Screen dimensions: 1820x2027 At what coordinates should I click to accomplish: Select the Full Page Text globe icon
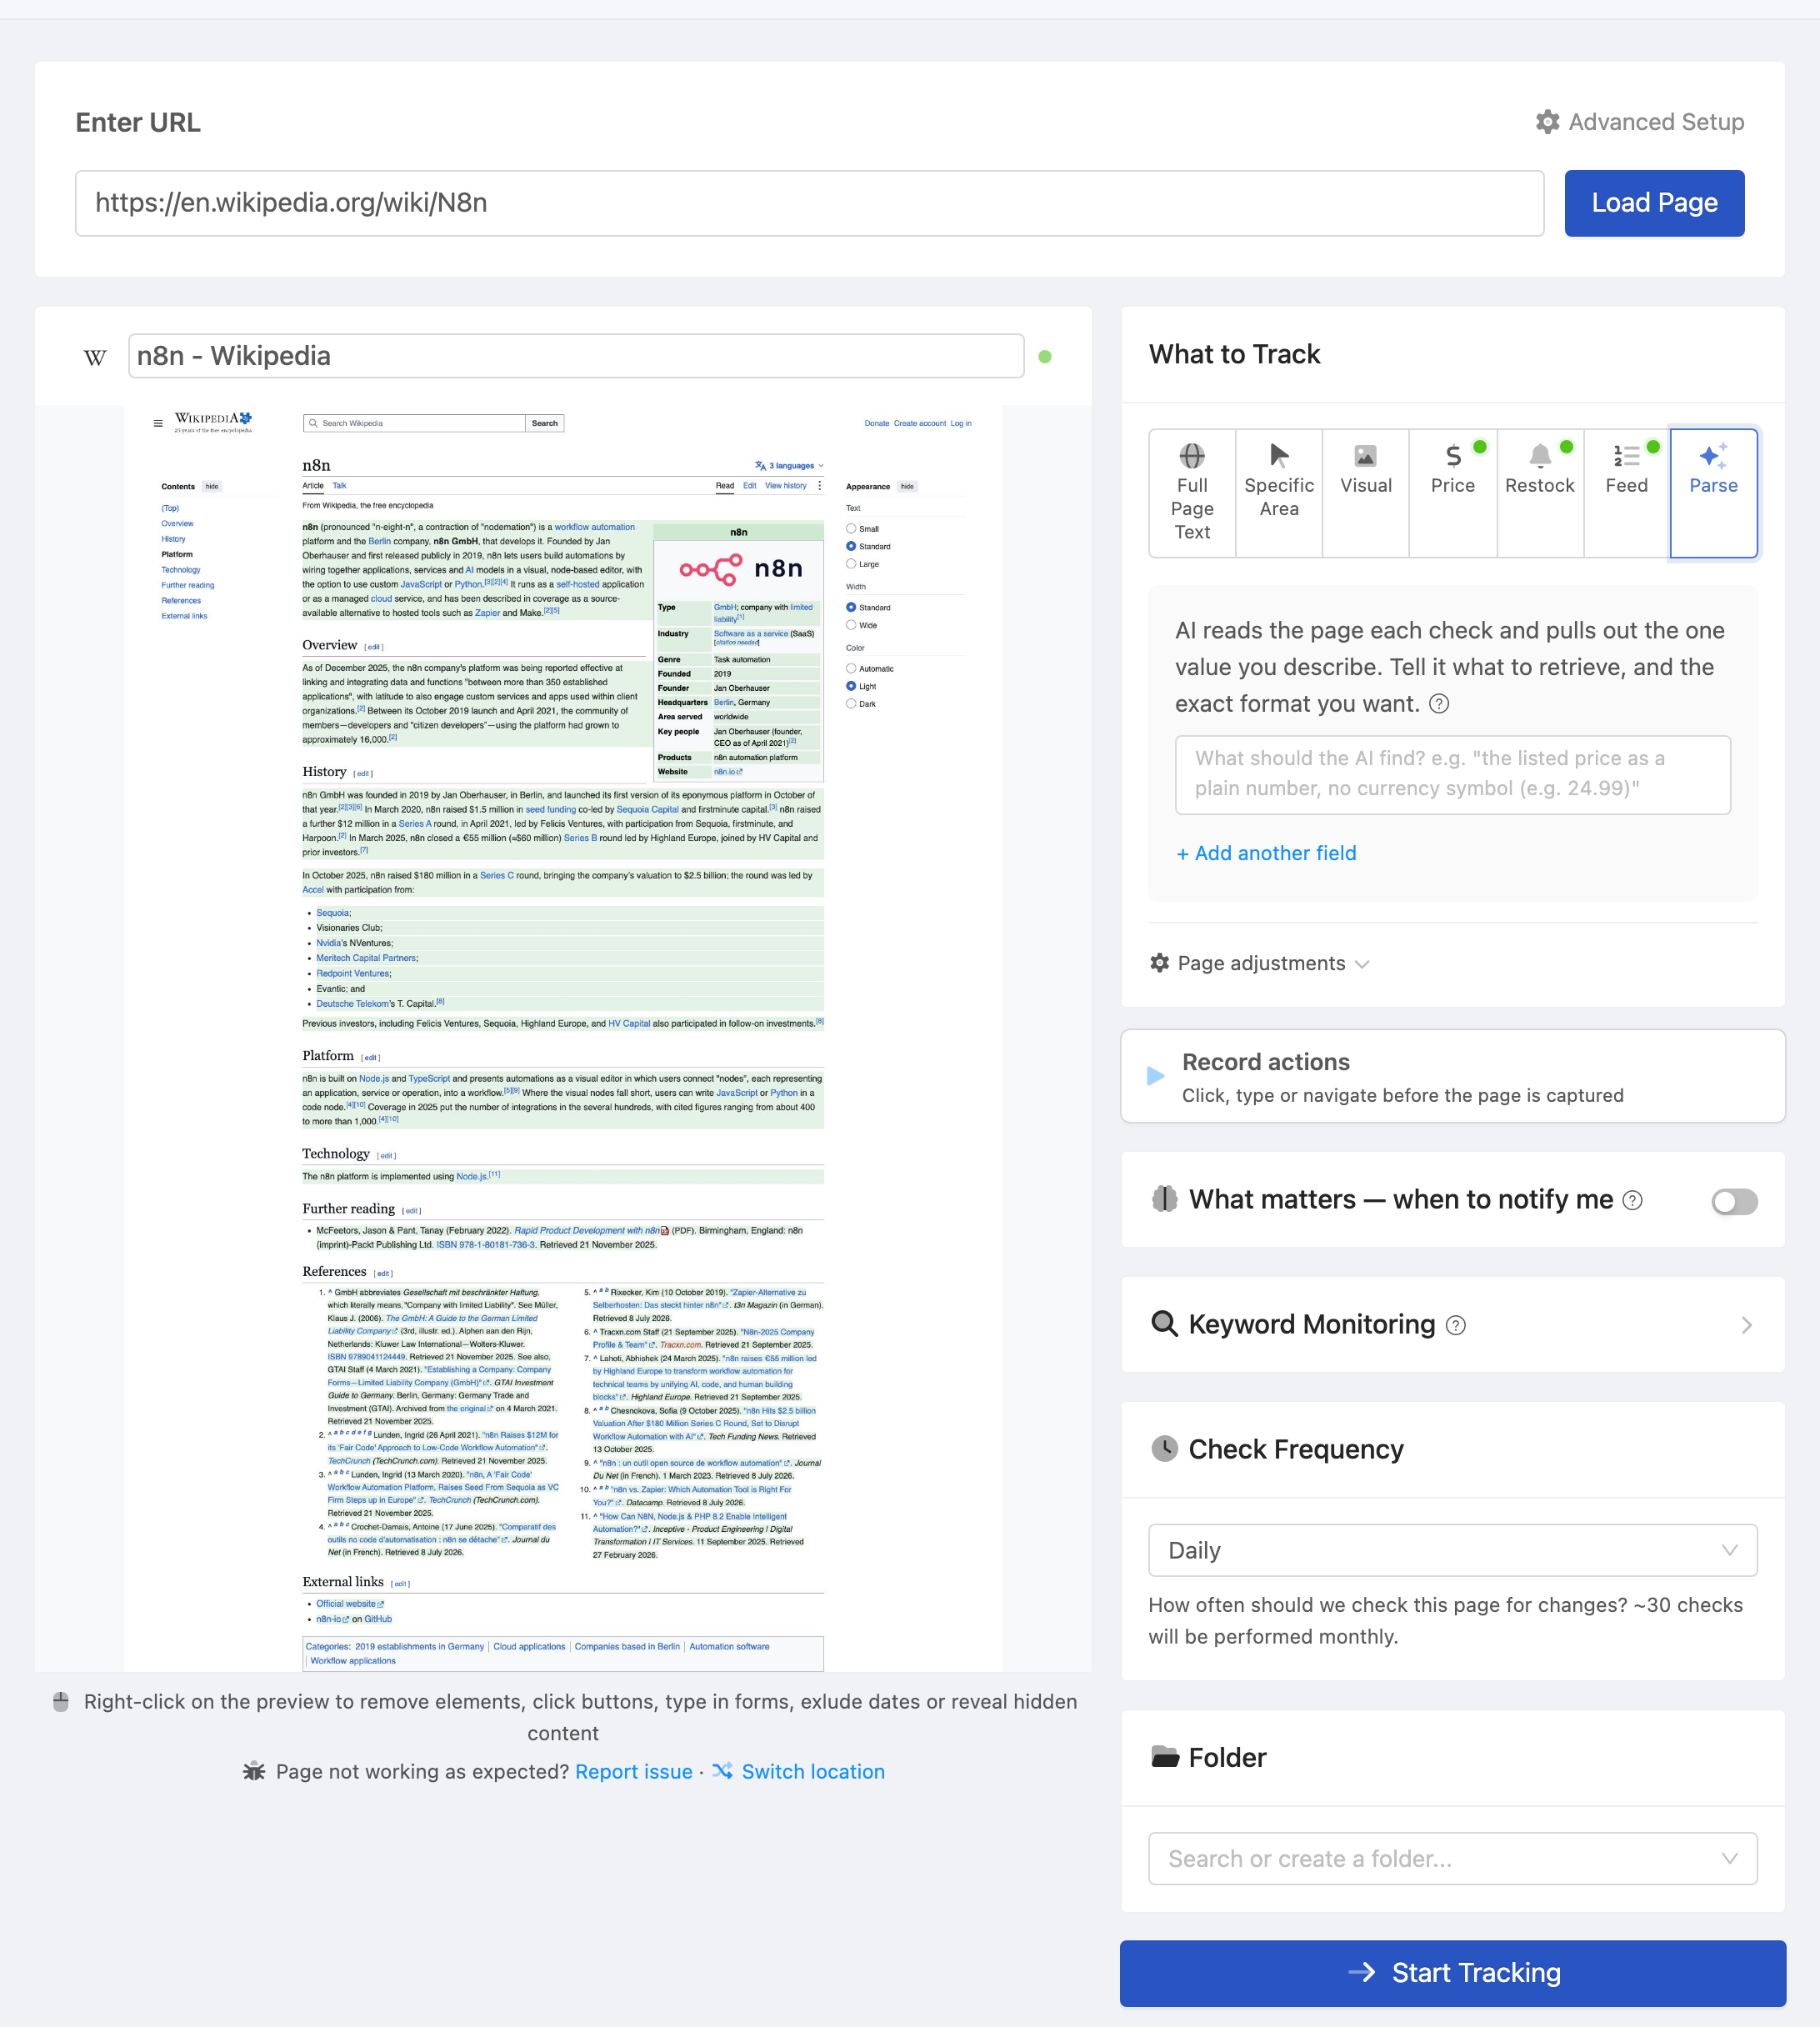click(1192, 456)
